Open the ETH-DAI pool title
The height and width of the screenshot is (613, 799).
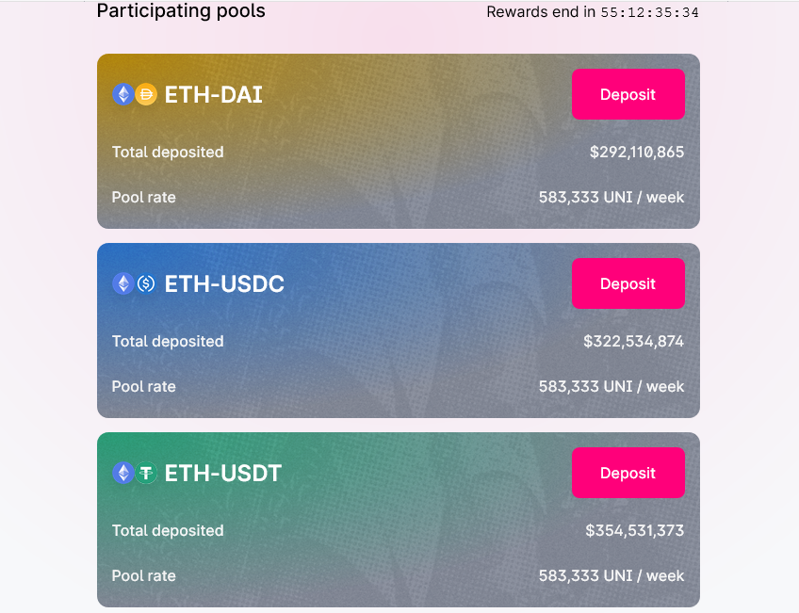coord(213,94)
